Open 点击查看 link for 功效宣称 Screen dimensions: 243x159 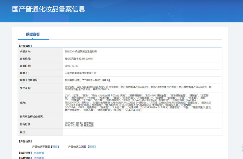click(x=39, y=158)
